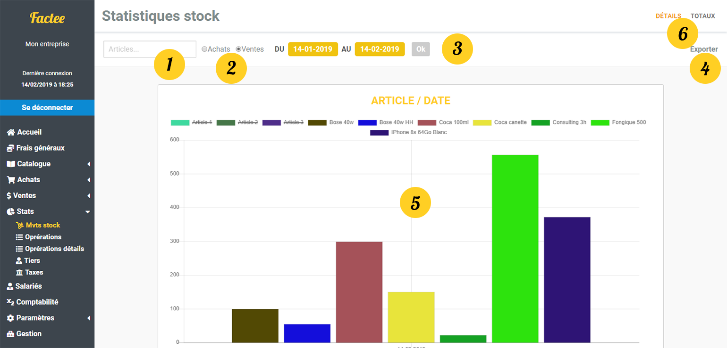Click the coins icon beside Frais généraux
This screenshot has width=727, height=348.
coord(10,148)
